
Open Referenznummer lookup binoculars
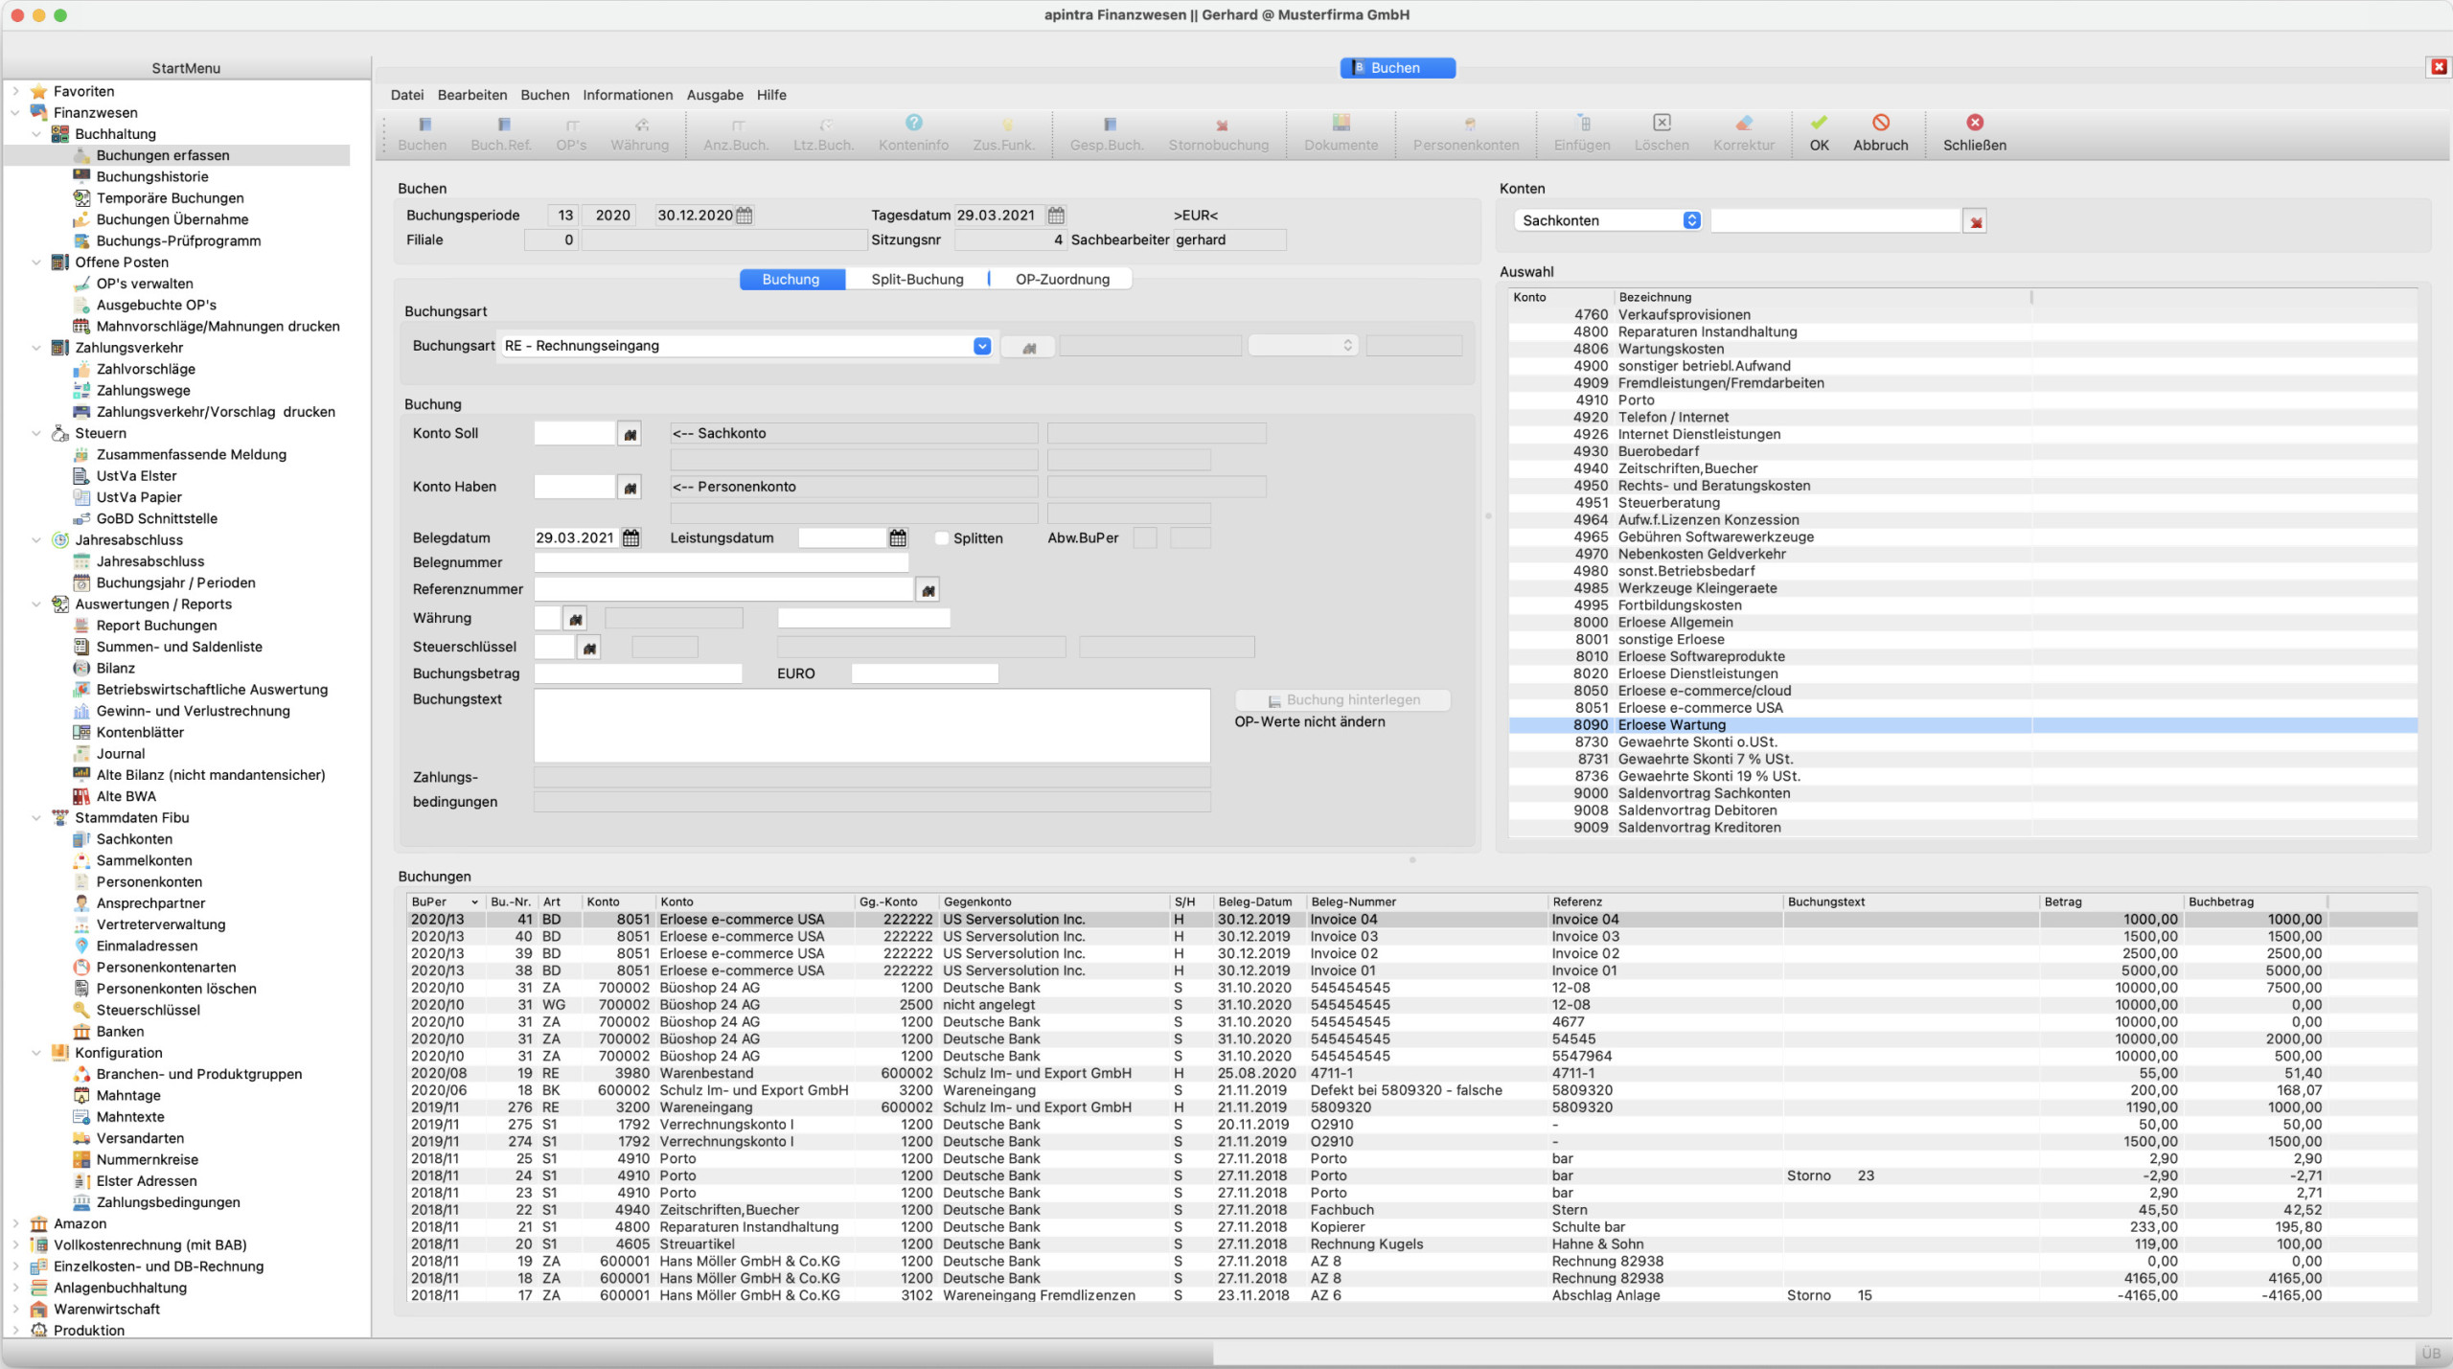point(928,591)
